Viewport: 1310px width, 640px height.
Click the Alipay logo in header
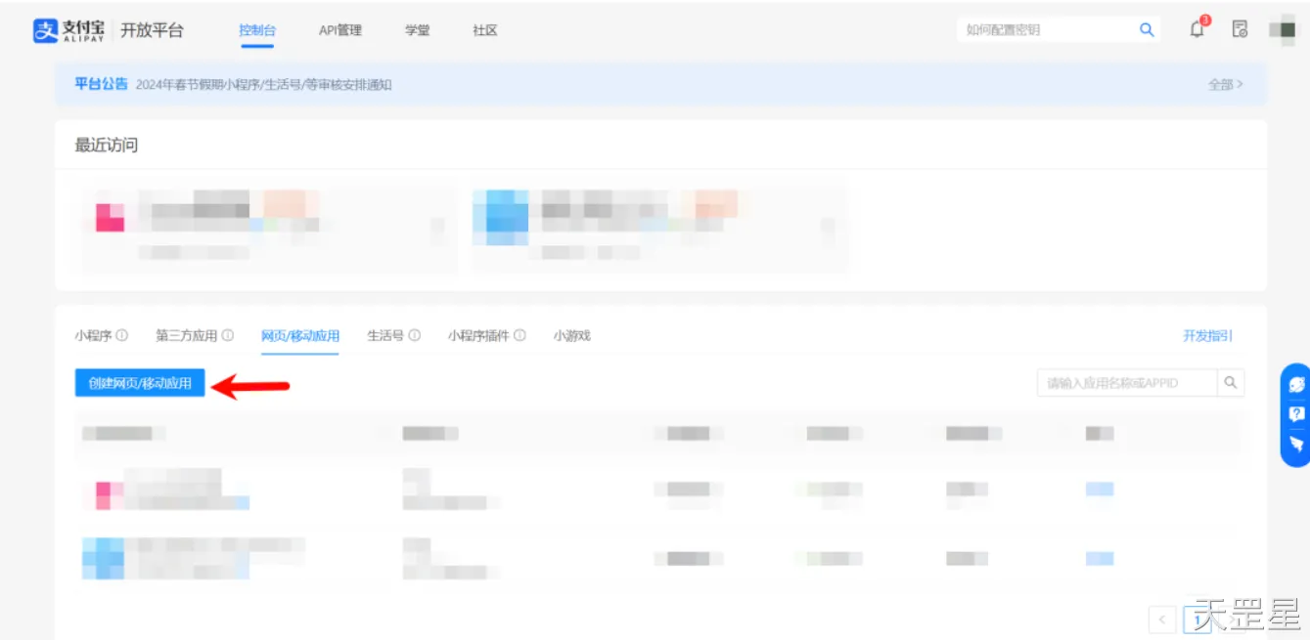coord(68,30)
